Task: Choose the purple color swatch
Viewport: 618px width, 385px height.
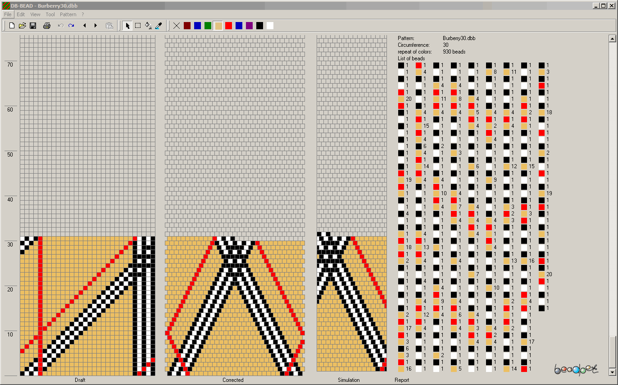Action: click(x=249, y=26)
